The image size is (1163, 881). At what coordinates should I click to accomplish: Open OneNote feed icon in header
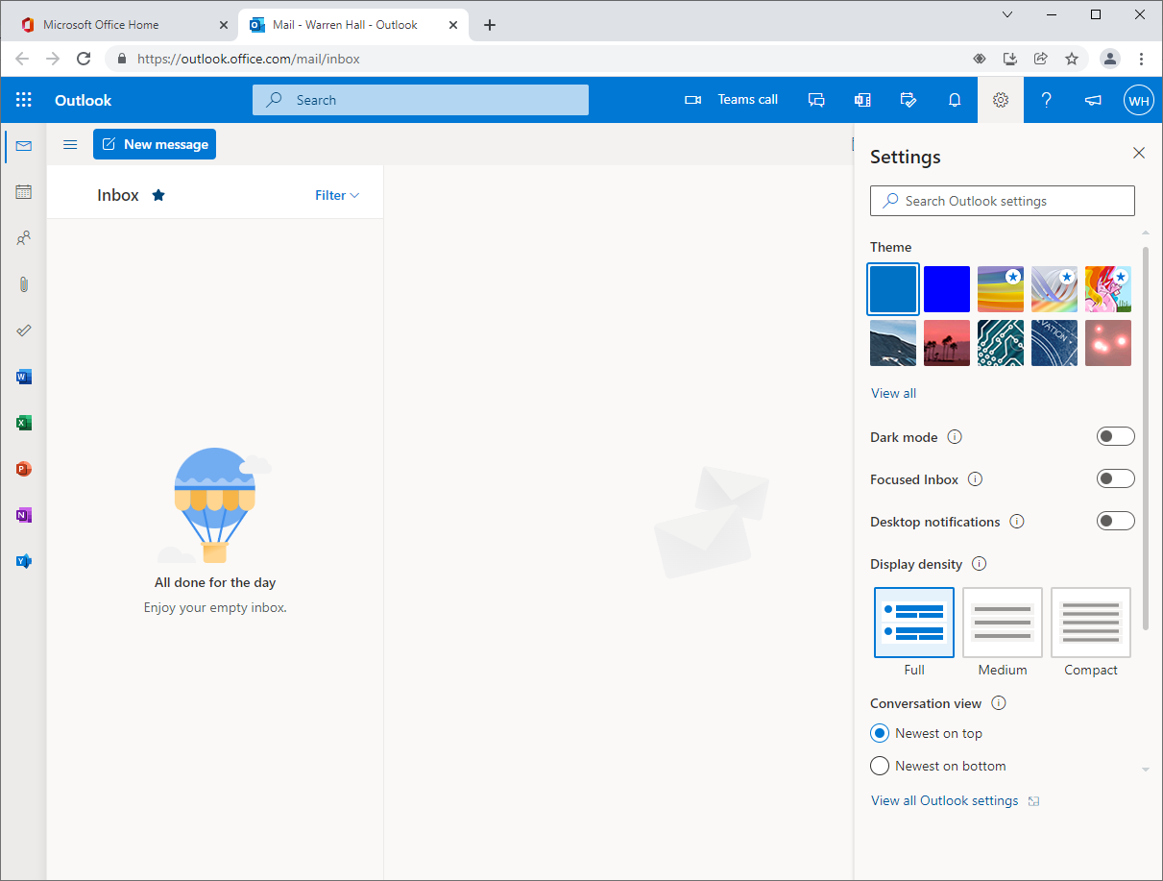(862, 100)
